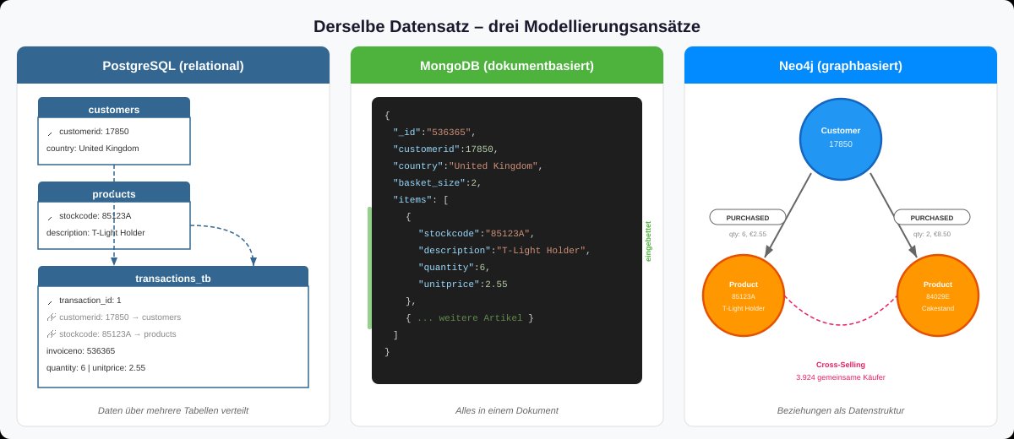Image resolution: width=1014 pixels, height=439 pixels.
Task: Click the MongoDB (dokumentbasiert) header
Action: [507, 65]
